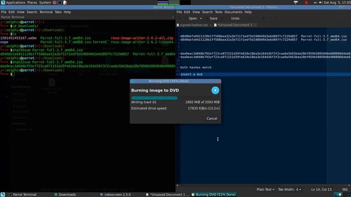Close the Unsaved Document 1 tab

point(255,25)
